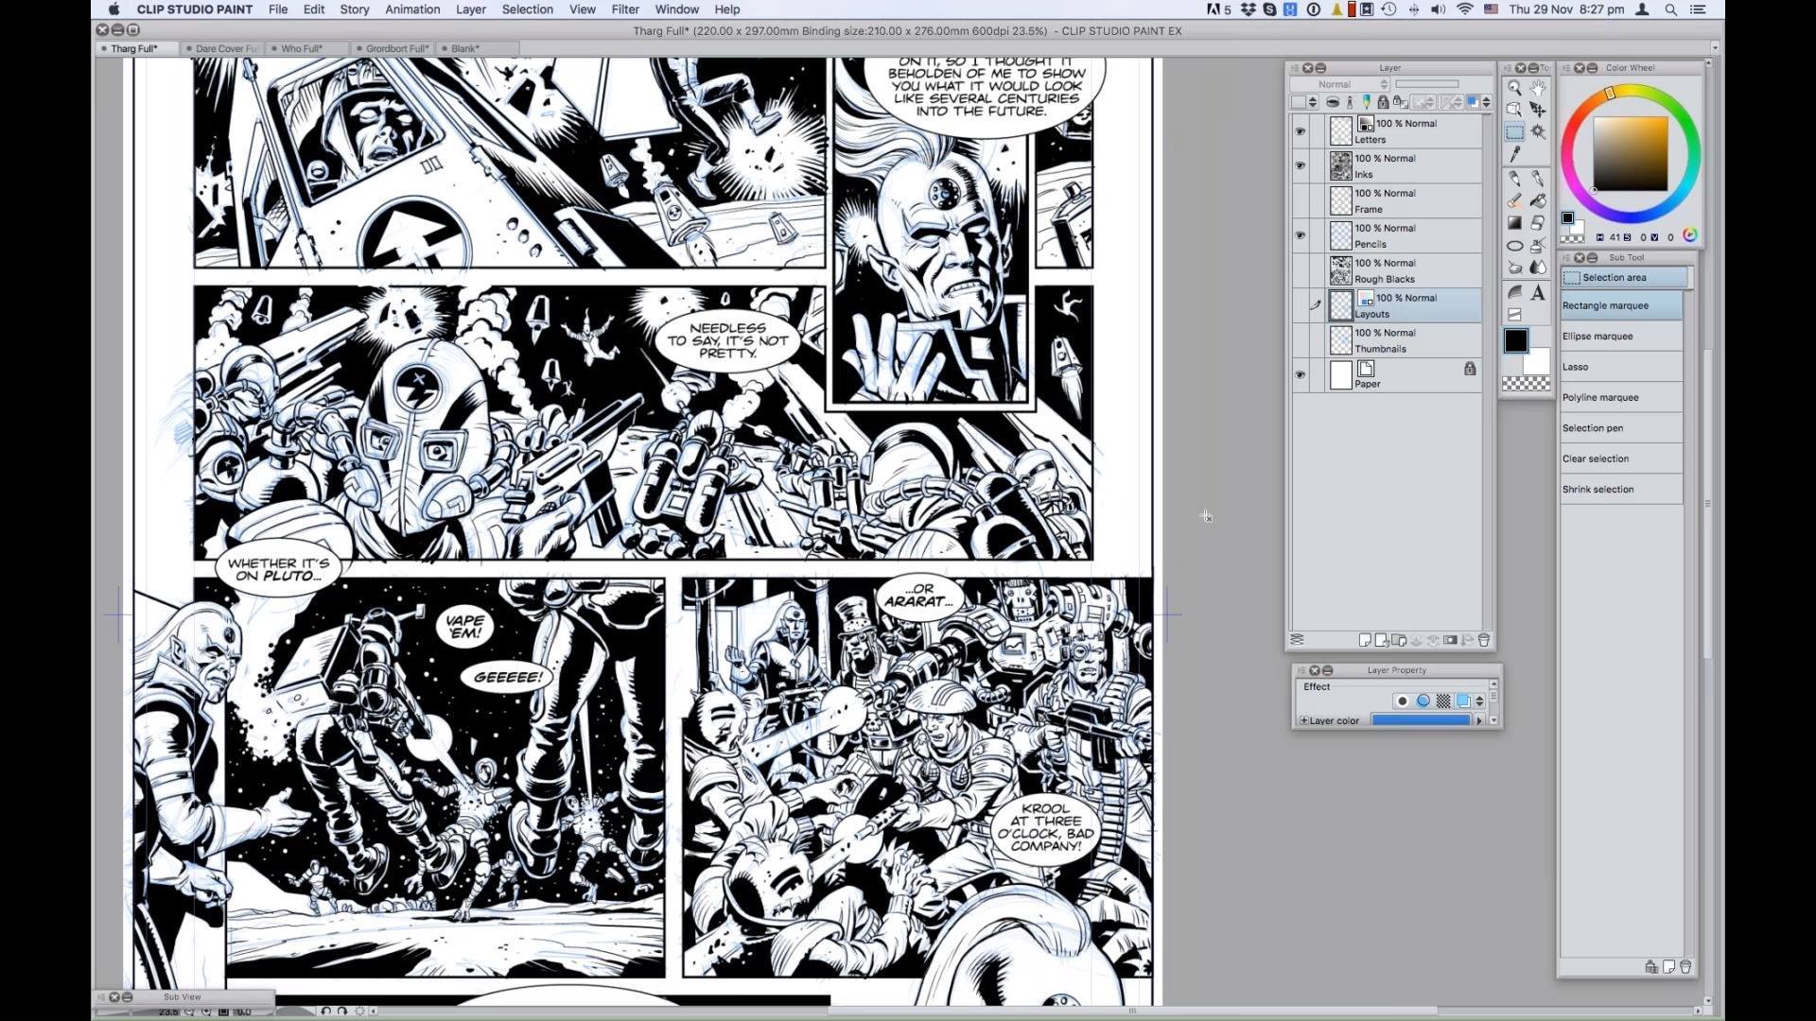The height and width of the screenshot is (1021, 1816).
Task: Select the Hand move tool
Action: [x=1538, y=88]
